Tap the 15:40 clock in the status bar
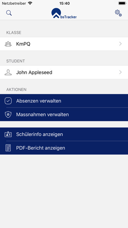 [64, 3]
